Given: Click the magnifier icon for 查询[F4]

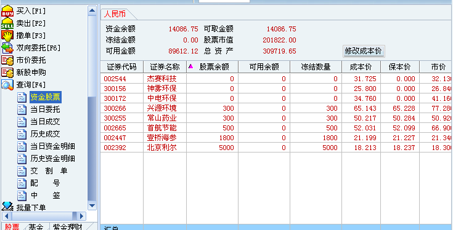Looking at the screenshot, I should click(x=7, y=85).
